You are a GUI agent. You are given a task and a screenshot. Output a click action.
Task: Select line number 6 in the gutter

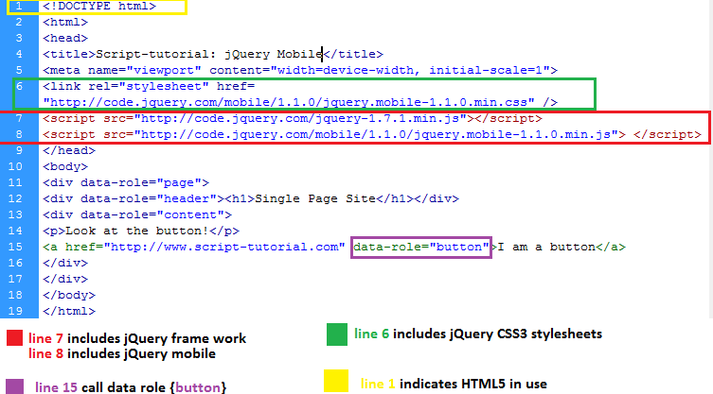tap(19, 86)
